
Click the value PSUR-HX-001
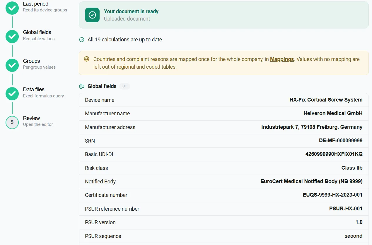click(x=346, y=209)
